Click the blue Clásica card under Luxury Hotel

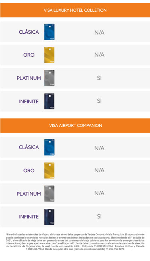point(49,32)
